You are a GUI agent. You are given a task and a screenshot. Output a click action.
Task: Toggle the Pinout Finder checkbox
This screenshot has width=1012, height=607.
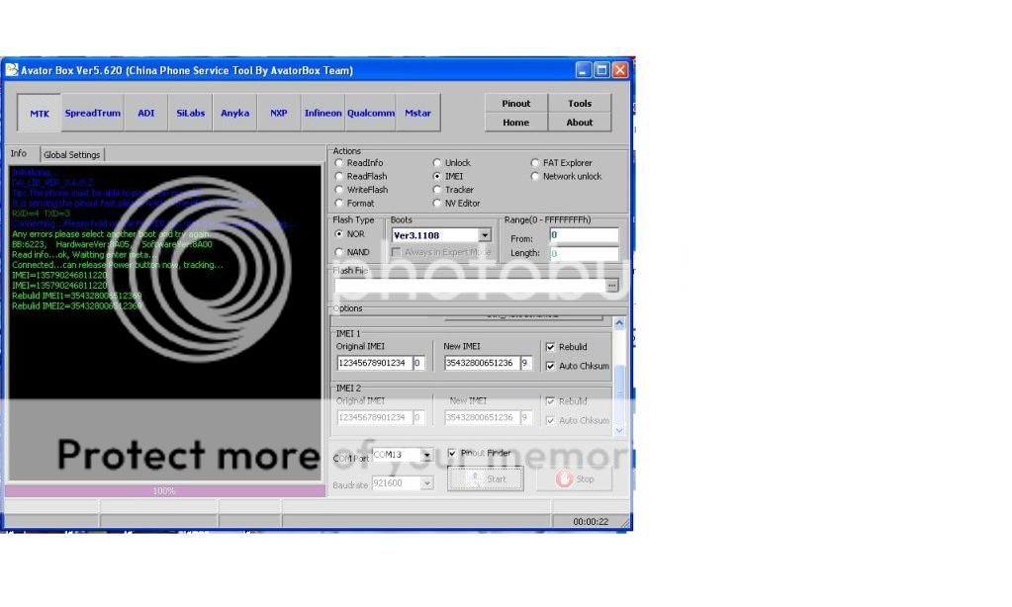tap(452, 454)
